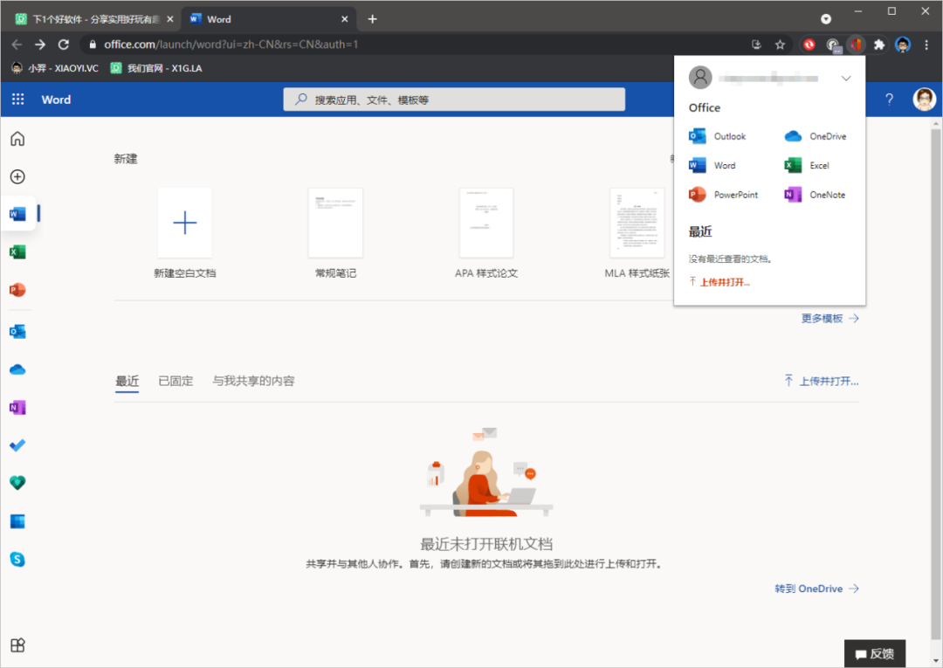This screenshot has width=943, height=668.
Task: Open Chrome's three-dot menu
Action: [926, 45]
